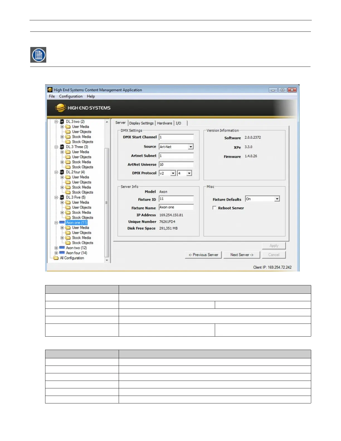The width and height of the screenshot is (341, 441).
Task: Click the Next Server button
Action: point(242,255)
